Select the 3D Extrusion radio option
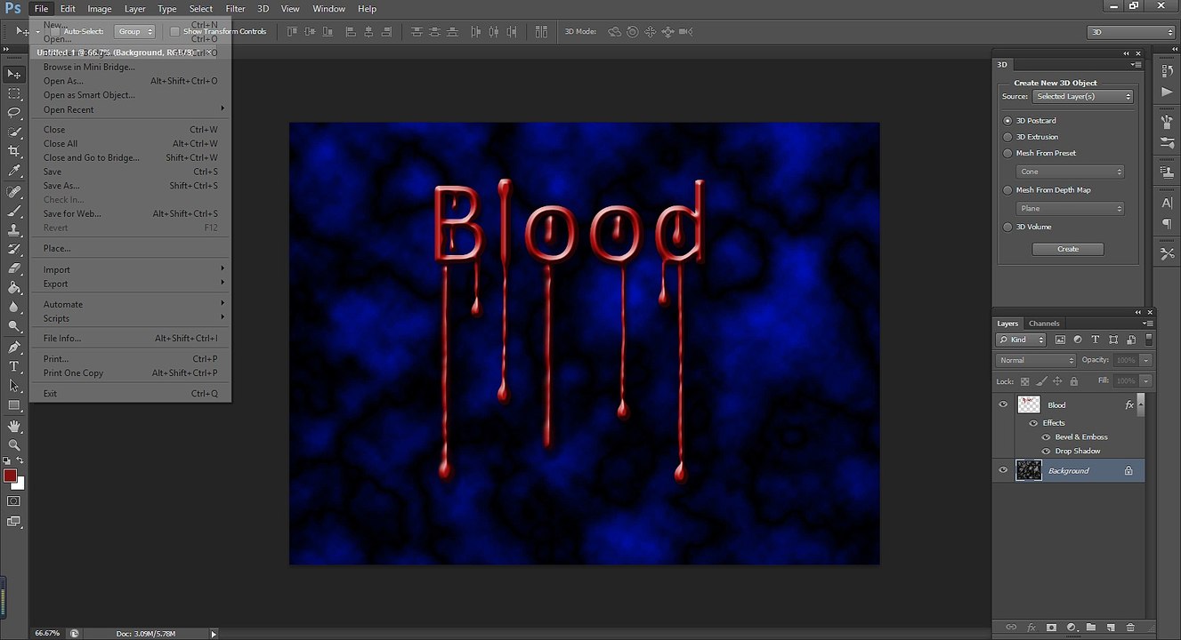The image size is (1181, 640). (1007, 137)
